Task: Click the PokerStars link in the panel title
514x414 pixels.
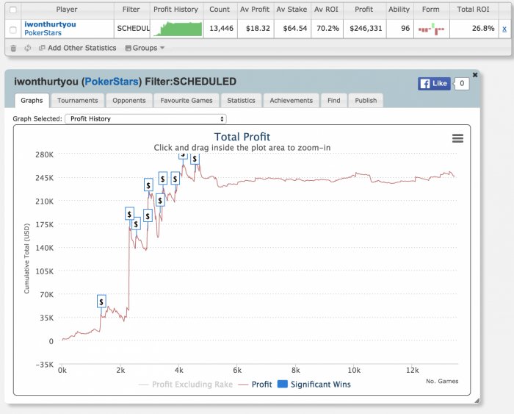Action: (112, 82)
